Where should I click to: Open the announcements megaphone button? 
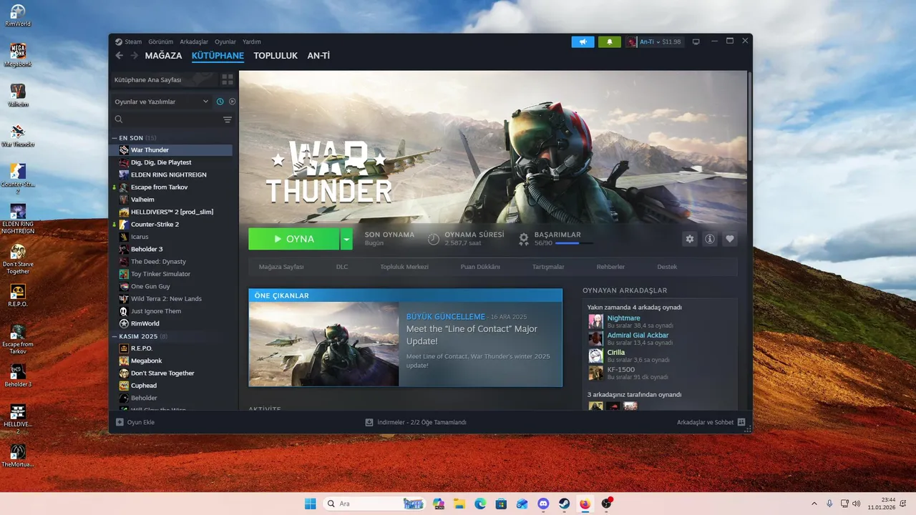[x=583, y=41]
